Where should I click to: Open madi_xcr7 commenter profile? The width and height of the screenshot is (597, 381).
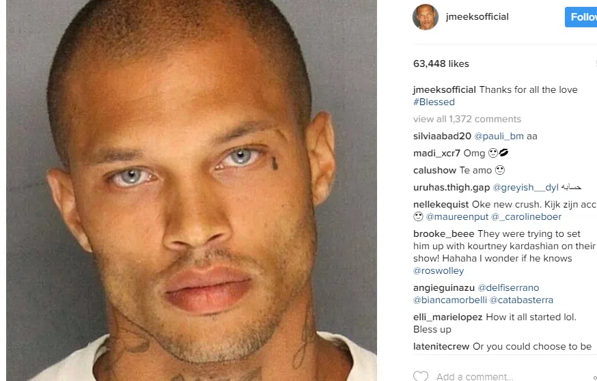point(436,154)
